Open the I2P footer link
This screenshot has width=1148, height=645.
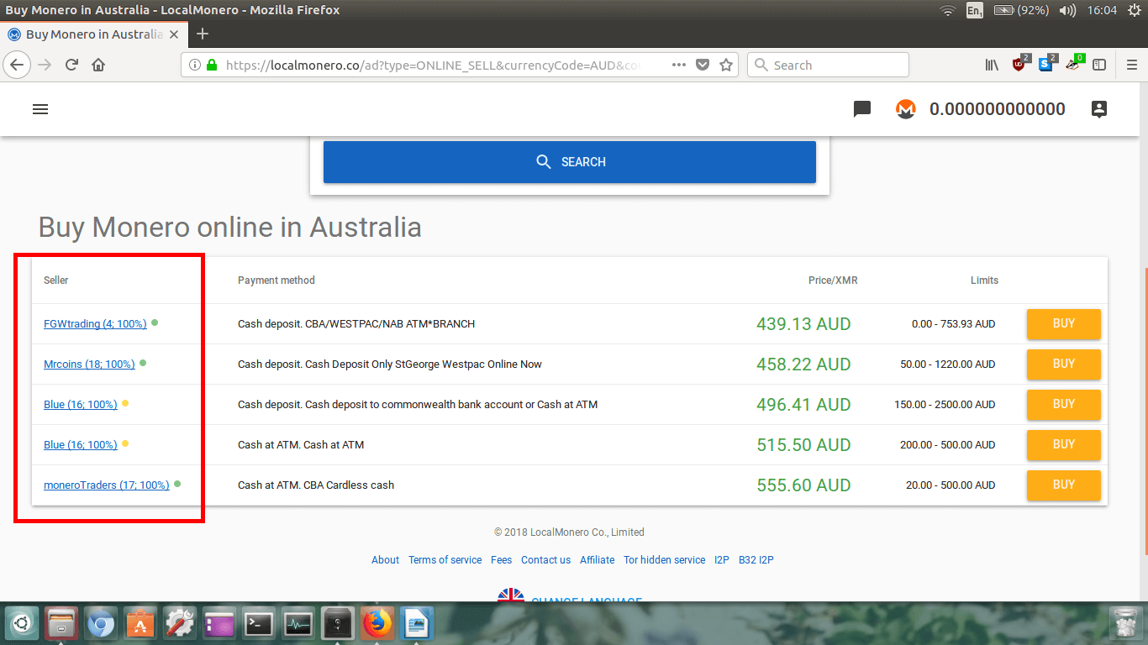pos(722,560)
